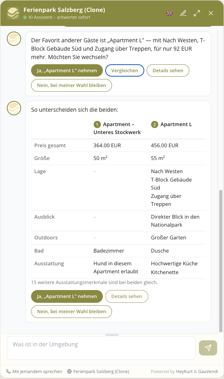The height and width of the screenshot is (379, 224).
Task: Open Details sehen in the first message
Action: [x=168, y=71]
